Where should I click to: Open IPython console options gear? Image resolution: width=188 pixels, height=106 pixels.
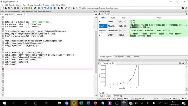pyautogui.click(x=187, y=63)
